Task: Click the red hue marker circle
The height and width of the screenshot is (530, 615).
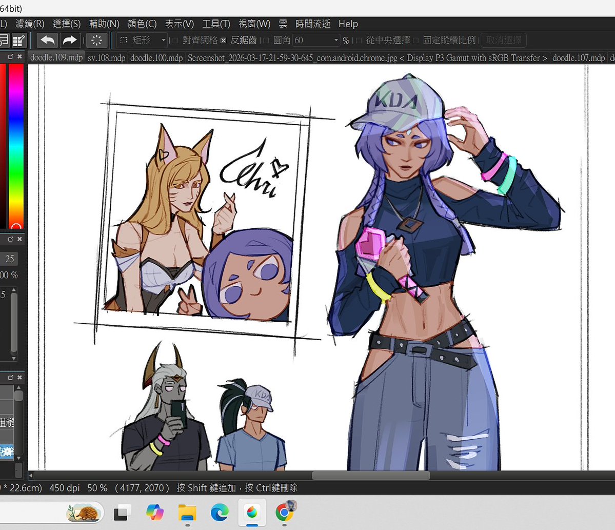Action: pos(16,227)
